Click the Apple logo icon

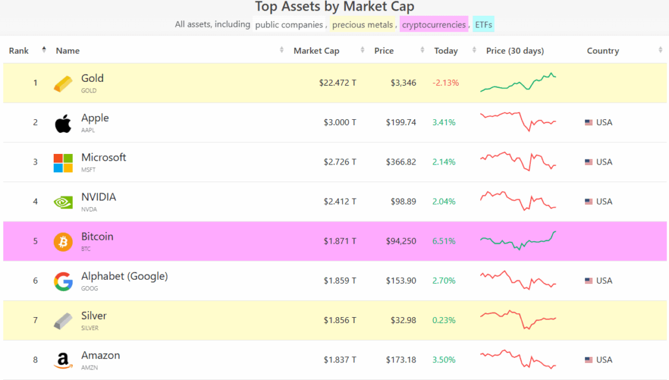pos(63,123)
